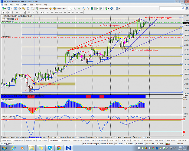This screenshot has width=189, height=151.
Task: Click the 'BullishTrend Started Here' chart label
Action: (49, 84)
